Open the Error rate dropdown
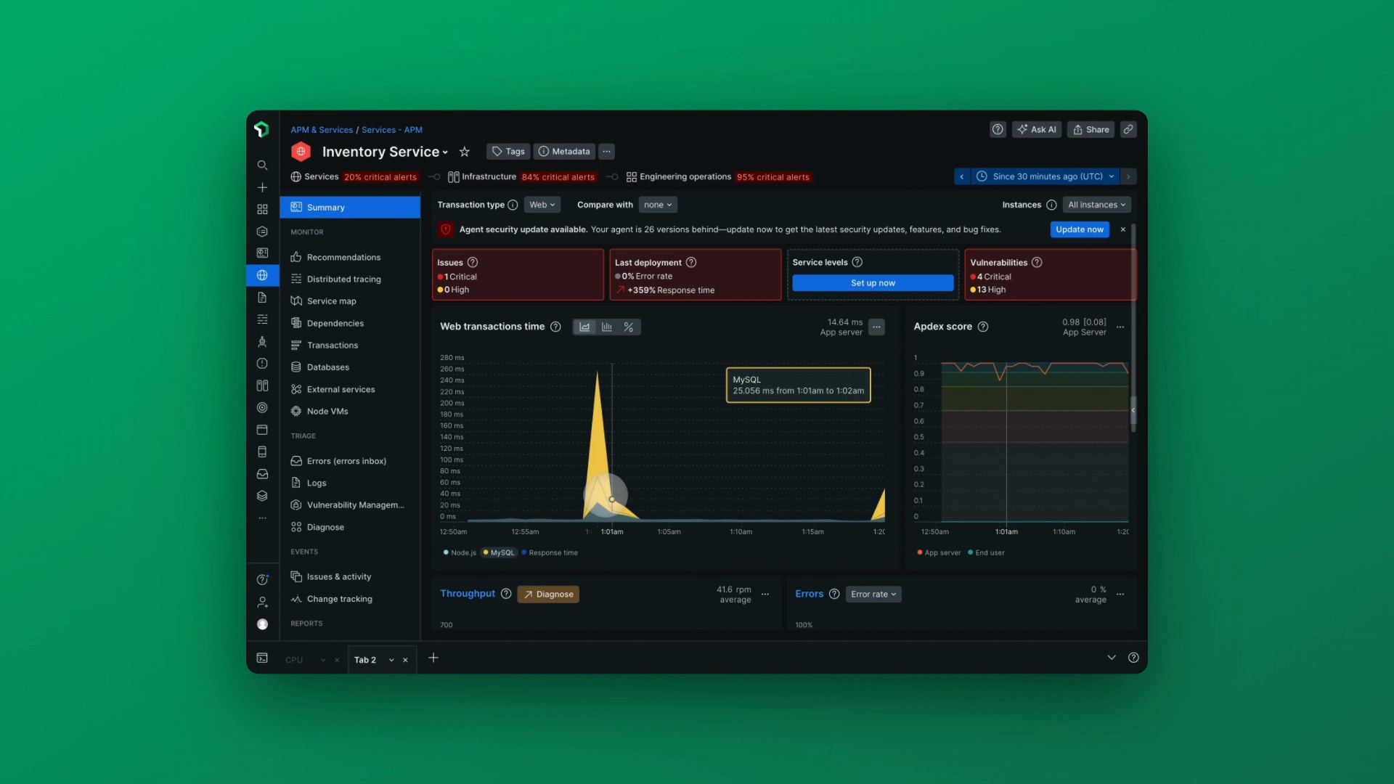 click(873, 594)
